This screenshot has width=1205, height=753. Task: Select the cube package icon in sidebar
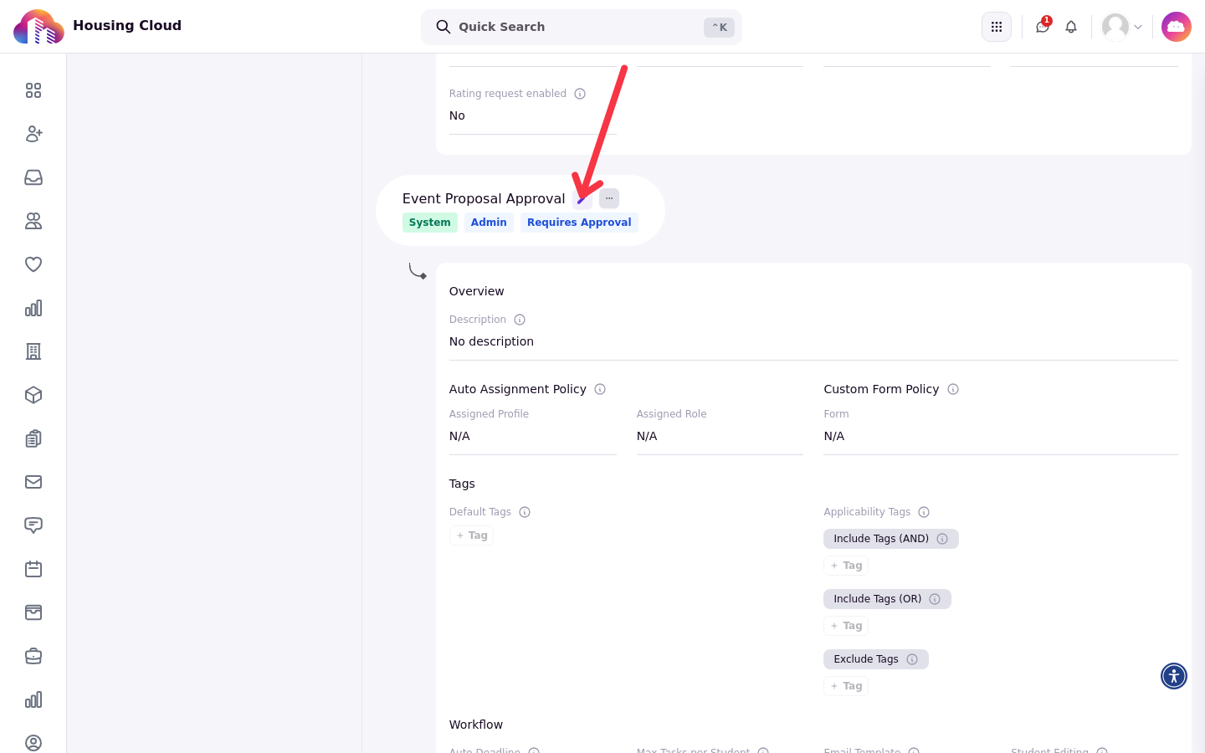[33, 395]
